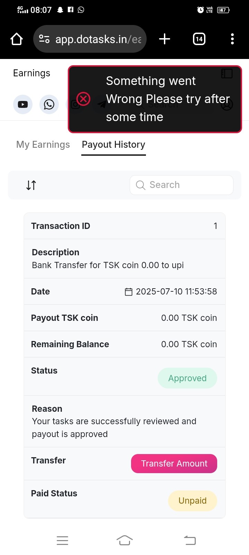Click the YouTube icon
The image size is (249, 555).
point(23,104)
